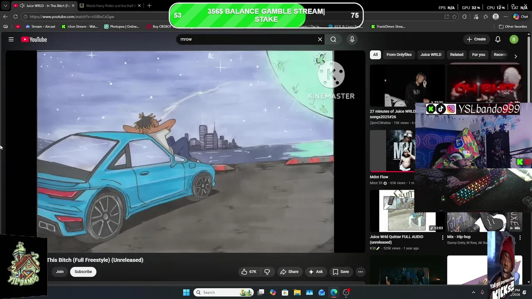This screenshot has width=532, height=299.
Task: Open the Ask AI button
Action: tap(315, 272)
